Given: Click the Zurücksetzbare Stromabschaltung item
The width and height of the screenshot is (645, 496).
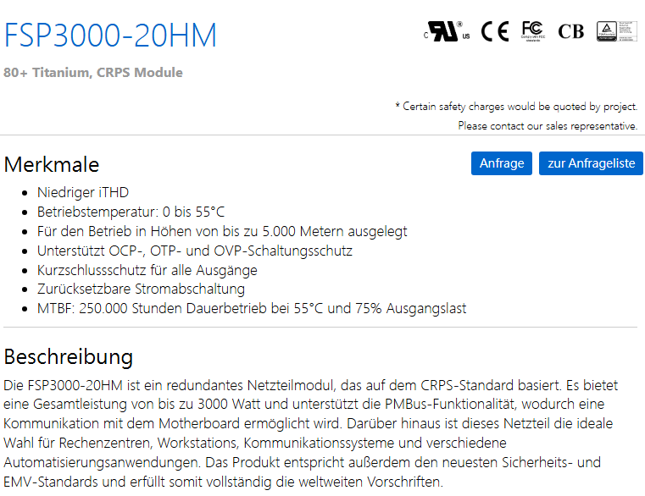Looking at the screenshot, I should (x=141, y=289).
